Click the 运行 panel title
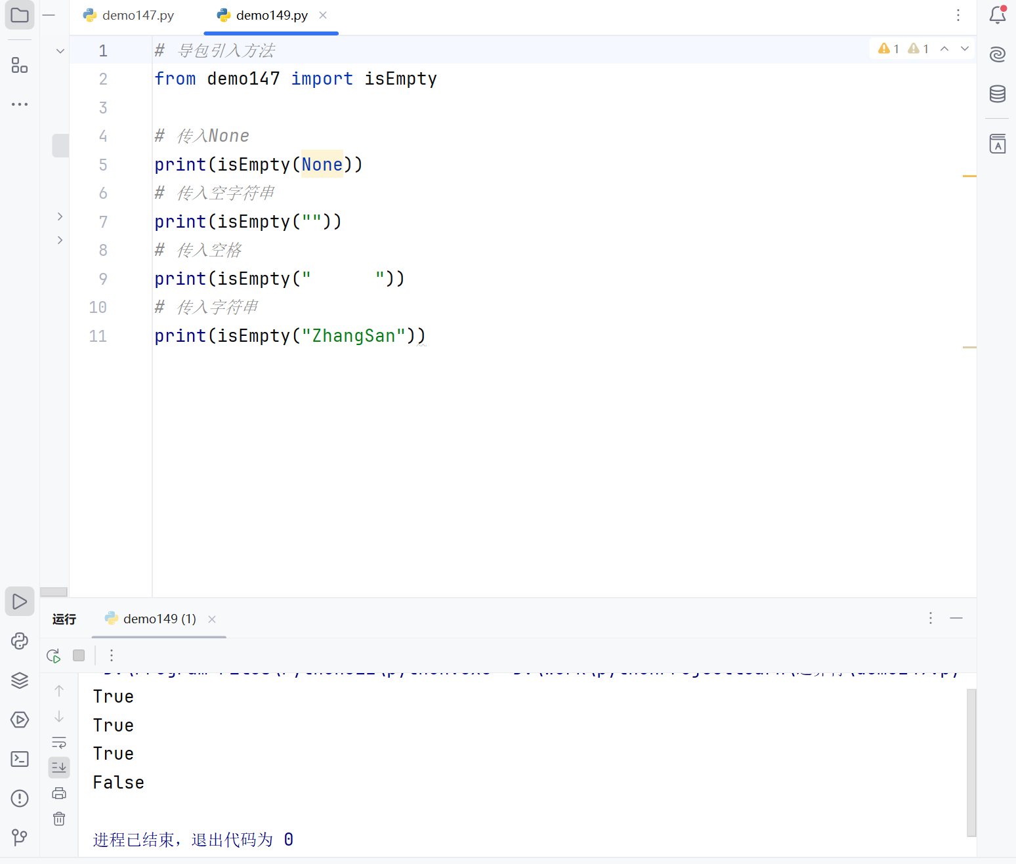1016x864 pixels. tap(64, 619)
